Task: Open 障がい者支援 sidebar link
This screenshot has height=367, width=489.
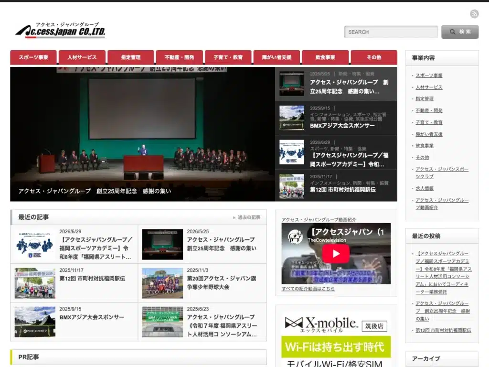Action: coord(429,134)
